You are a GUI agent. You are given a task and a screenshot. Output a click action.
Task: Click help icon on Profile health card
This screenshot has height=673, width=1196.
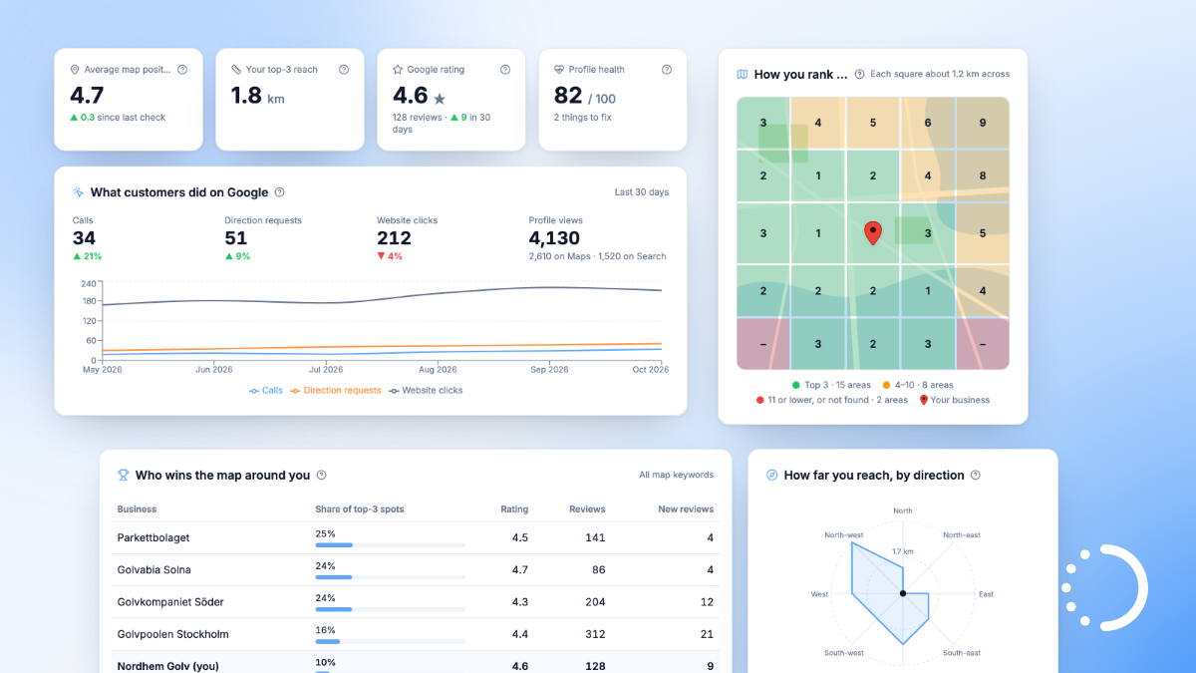click(x=667, y=70)
